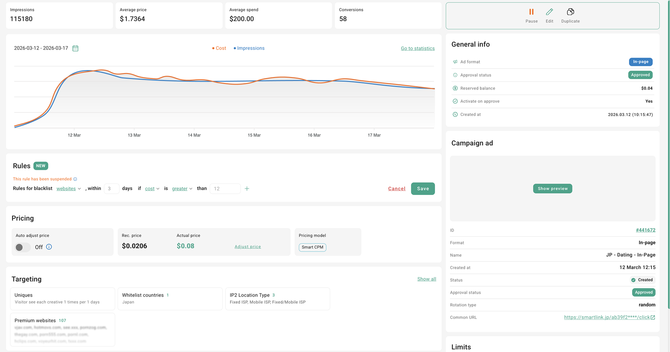Screen dimensions: 670x352
Task: Add another rule condition with plus icon
Action: (247, 189)
